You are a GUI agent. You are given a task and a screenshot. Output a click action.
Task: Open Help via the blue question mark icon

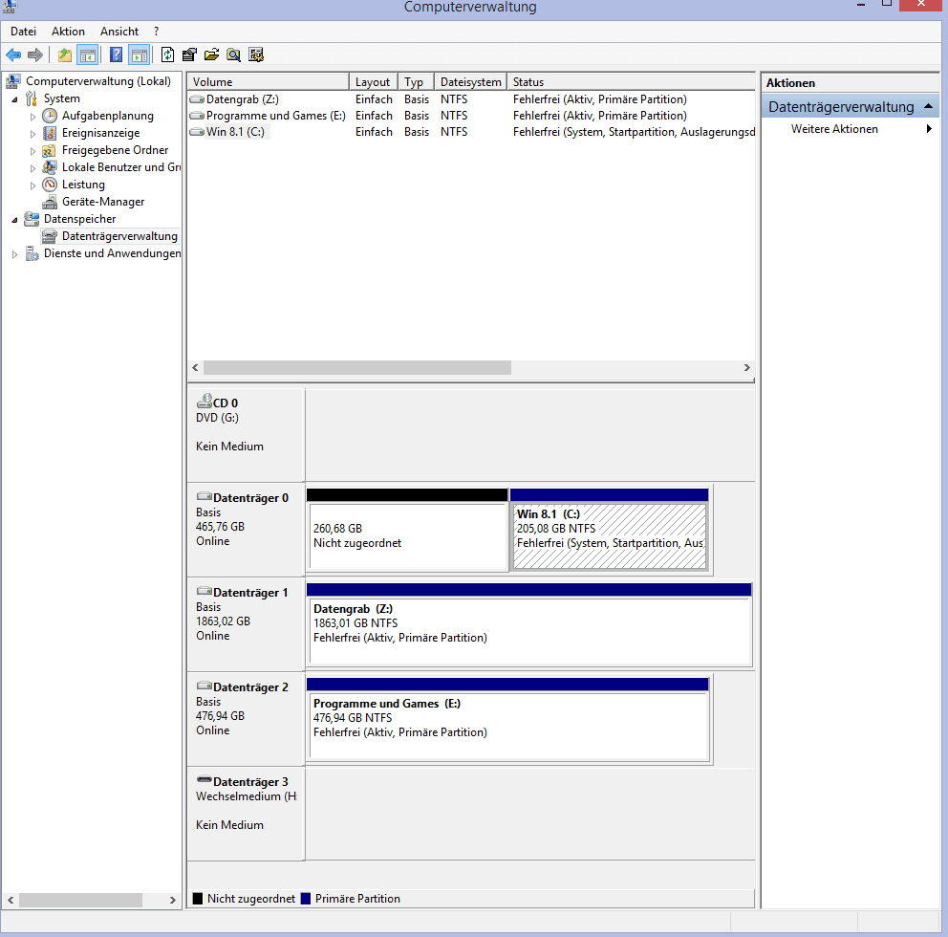point(116,55)
